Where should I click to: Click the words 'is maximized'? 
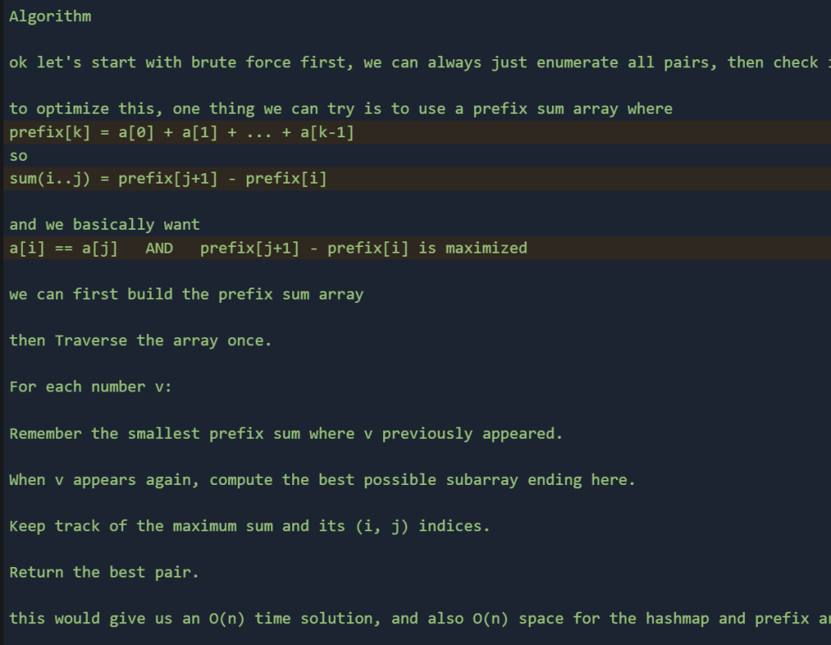click(x=473, y=248)
